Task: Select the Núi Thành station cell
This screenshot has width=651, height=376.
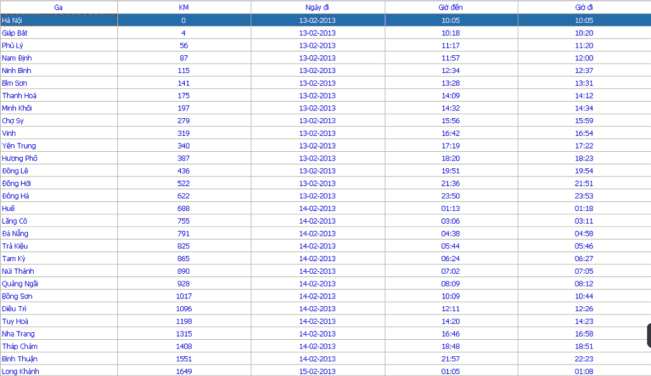Action: pyautogui.click(x=58, y=271)
